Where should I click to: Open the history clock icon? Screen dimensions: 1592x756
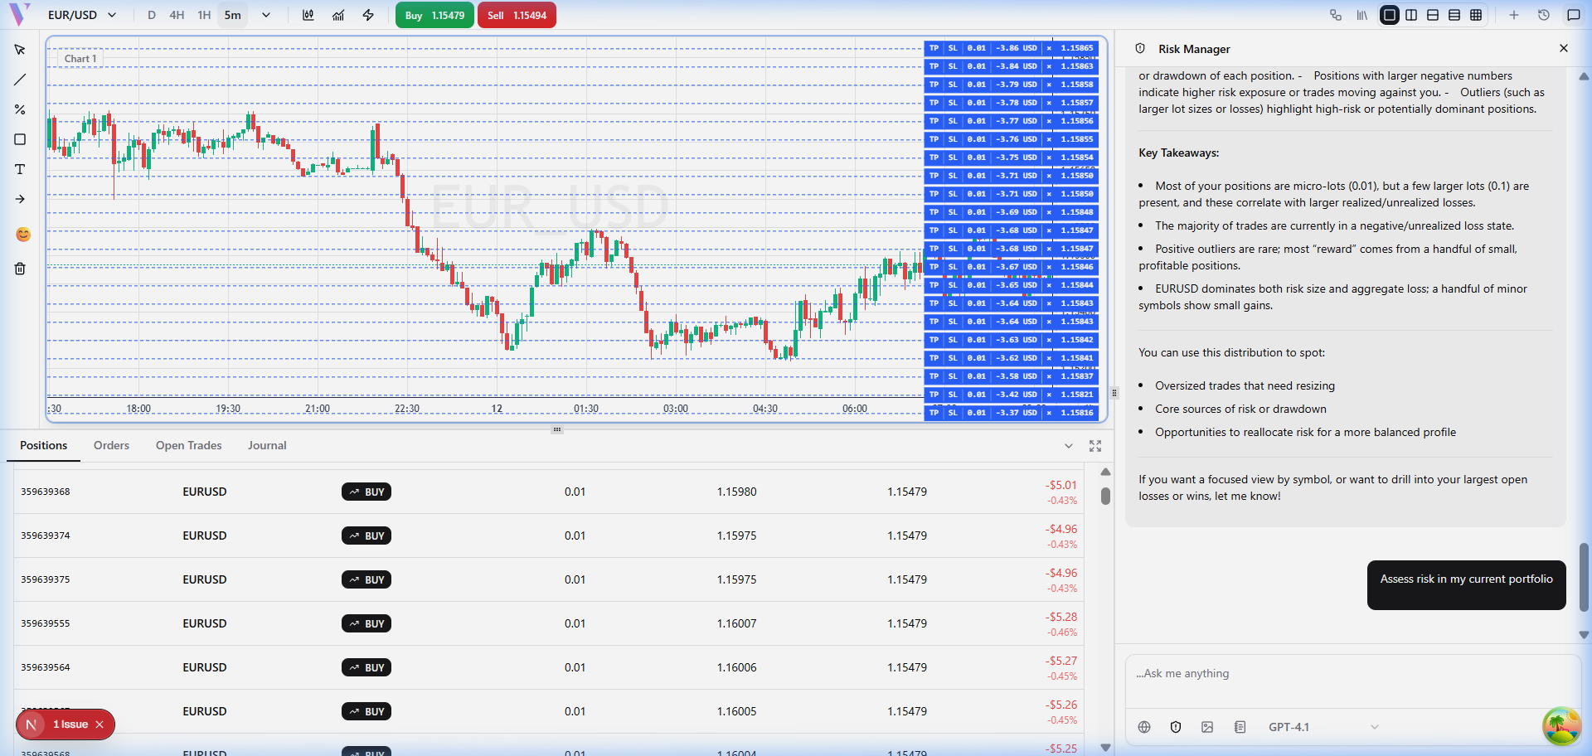point(1544,15)
